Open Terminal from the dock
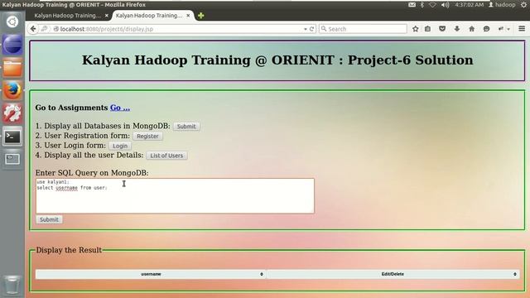The width and height of the screenshot is (530, 298). pos(12,137)
